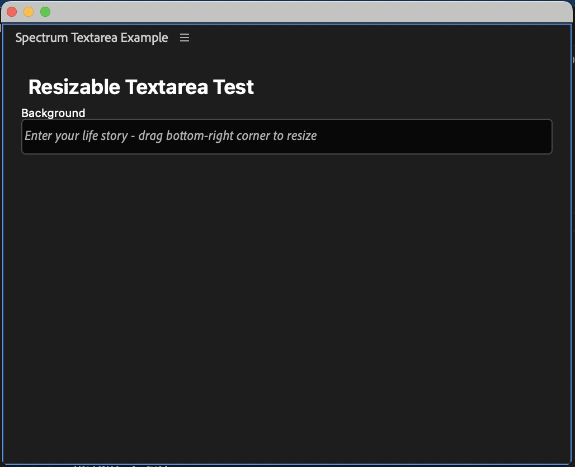
Task: Select the Spectrum Textarea Example panel tab
Action: (92, 38)
